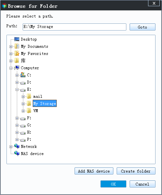The height and width of the screenshot is (195, 162).
Task: Click inside the Path text field
Action: pyautogui.click(x=75, y=27)
